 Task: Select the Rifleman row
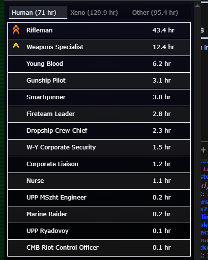click(99, 30)
